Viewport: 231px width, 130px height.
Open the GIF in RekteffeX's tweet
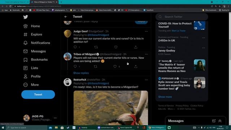(x=111, y=108)
